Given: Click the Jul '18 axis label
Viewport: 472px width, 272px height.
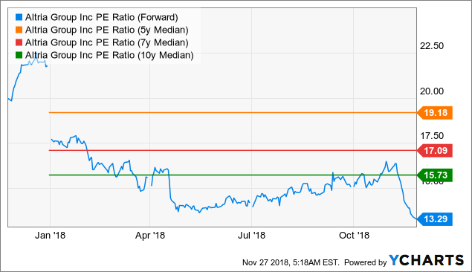Looking at the screenshot, I should [x=252, y=236].
